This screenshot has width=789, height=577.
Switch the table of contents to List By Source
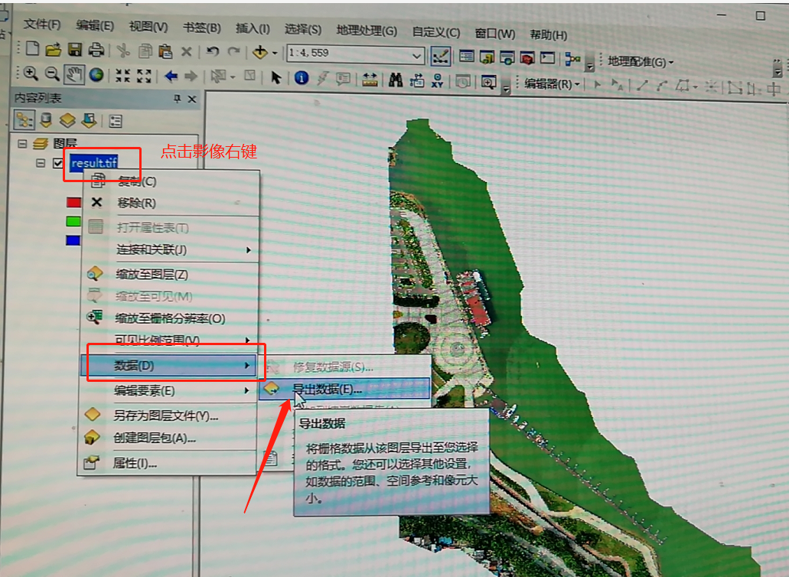pos(46,119)
